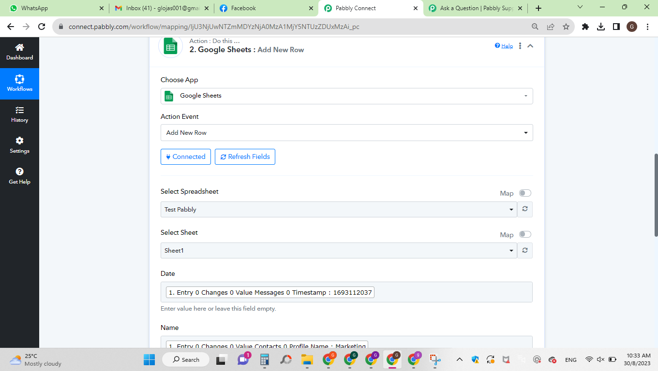Open the Calculator from taskbar

(264, 359)
